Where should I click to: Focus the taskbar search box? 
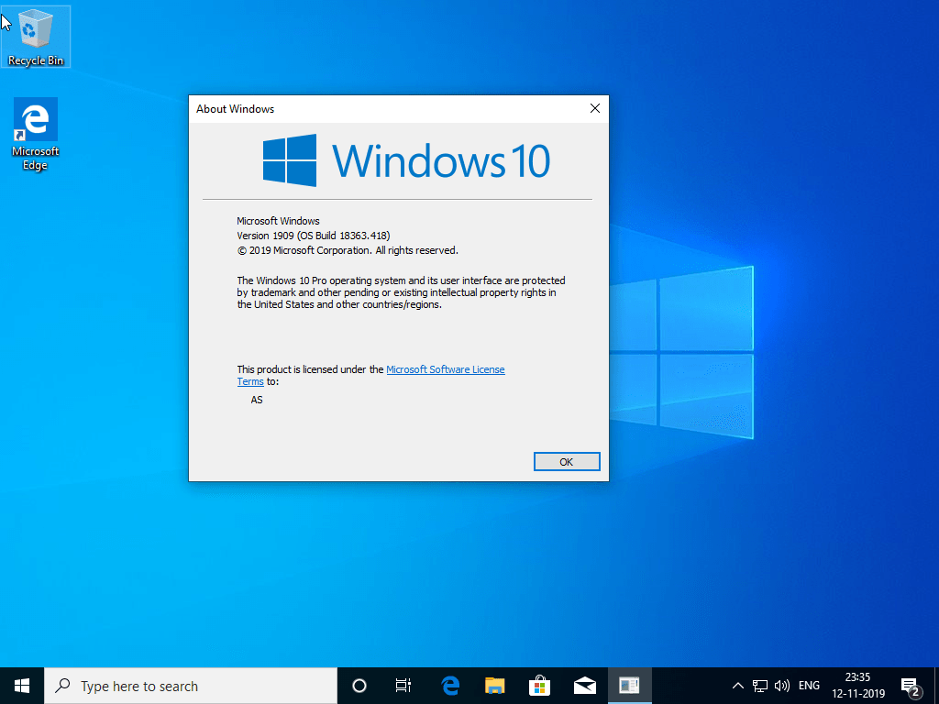tap(191, 686)
